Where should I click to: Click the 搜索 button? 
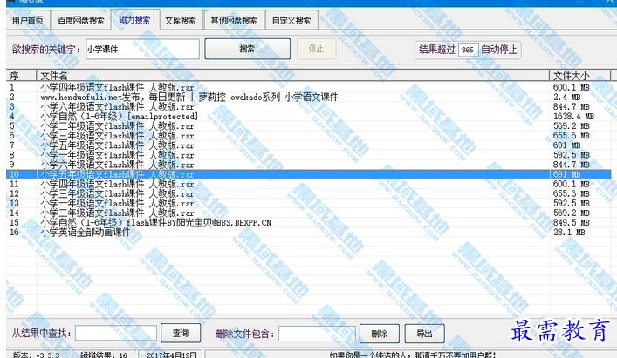(247, 49)
